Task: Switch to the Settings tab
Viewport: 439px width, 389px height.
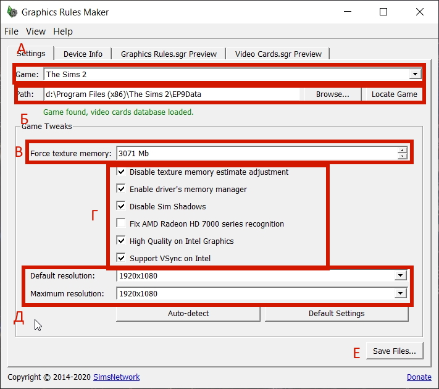Action: click(31, 53)
